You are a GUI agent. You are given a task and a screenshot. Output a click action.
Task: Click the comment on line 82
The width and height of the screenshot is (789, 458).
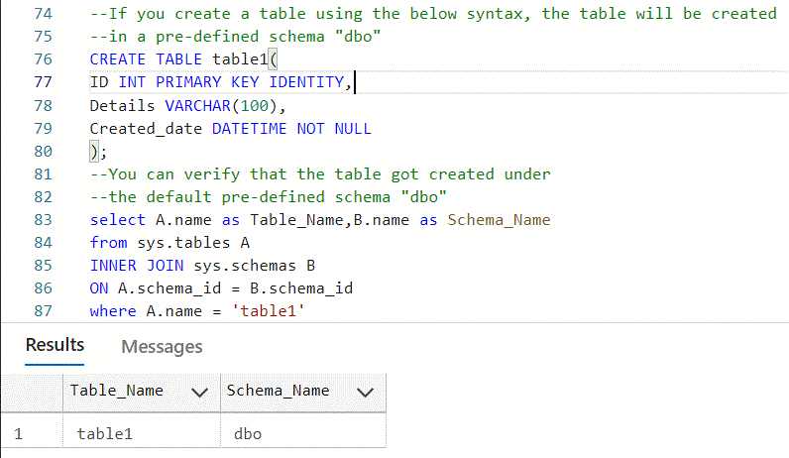[x=269, y=197]
